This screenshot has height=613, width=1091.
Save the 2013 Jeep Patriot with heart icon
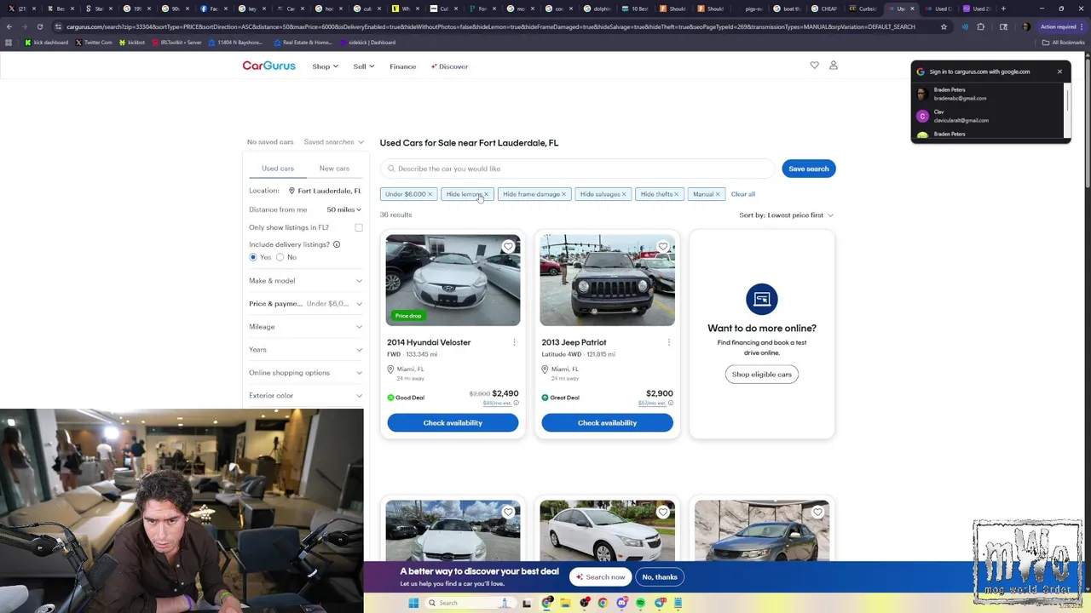[663, 247]
